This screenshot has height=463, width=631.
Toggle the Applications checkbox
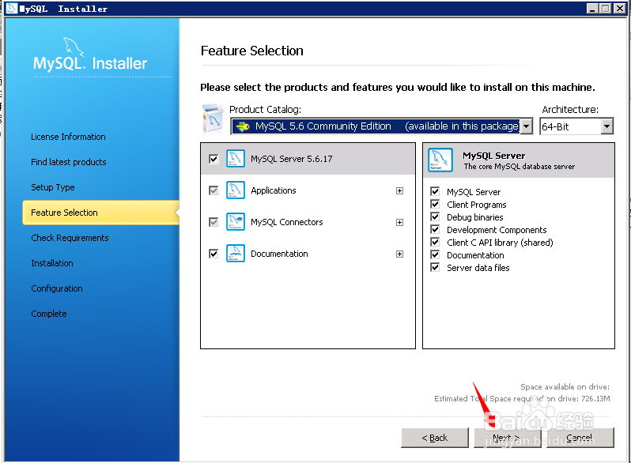(213, 190)
